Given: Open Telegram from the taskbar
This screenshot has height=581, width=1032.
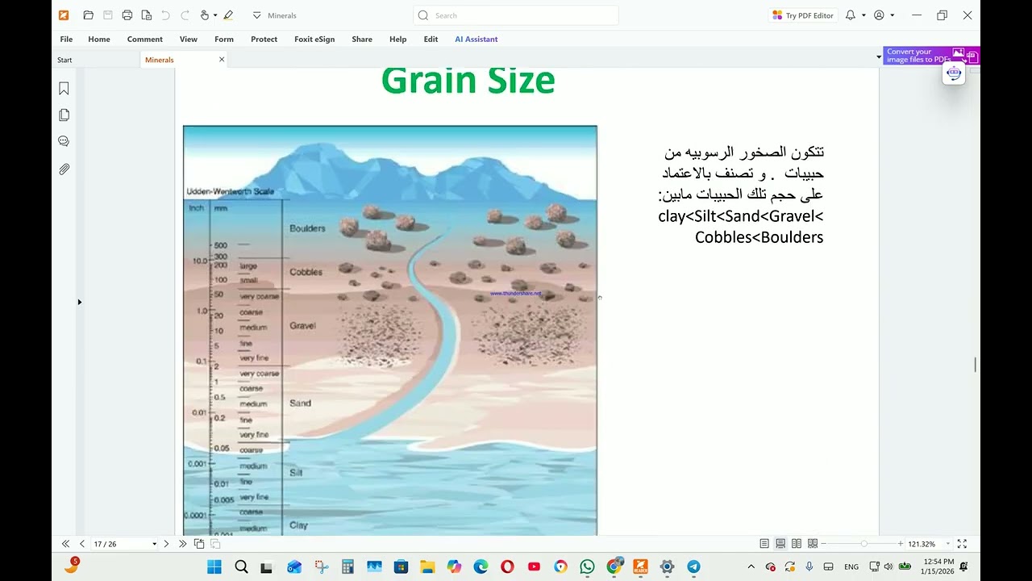Looking at the screenshot, I should pyautogui.click(x=693, y=566).
